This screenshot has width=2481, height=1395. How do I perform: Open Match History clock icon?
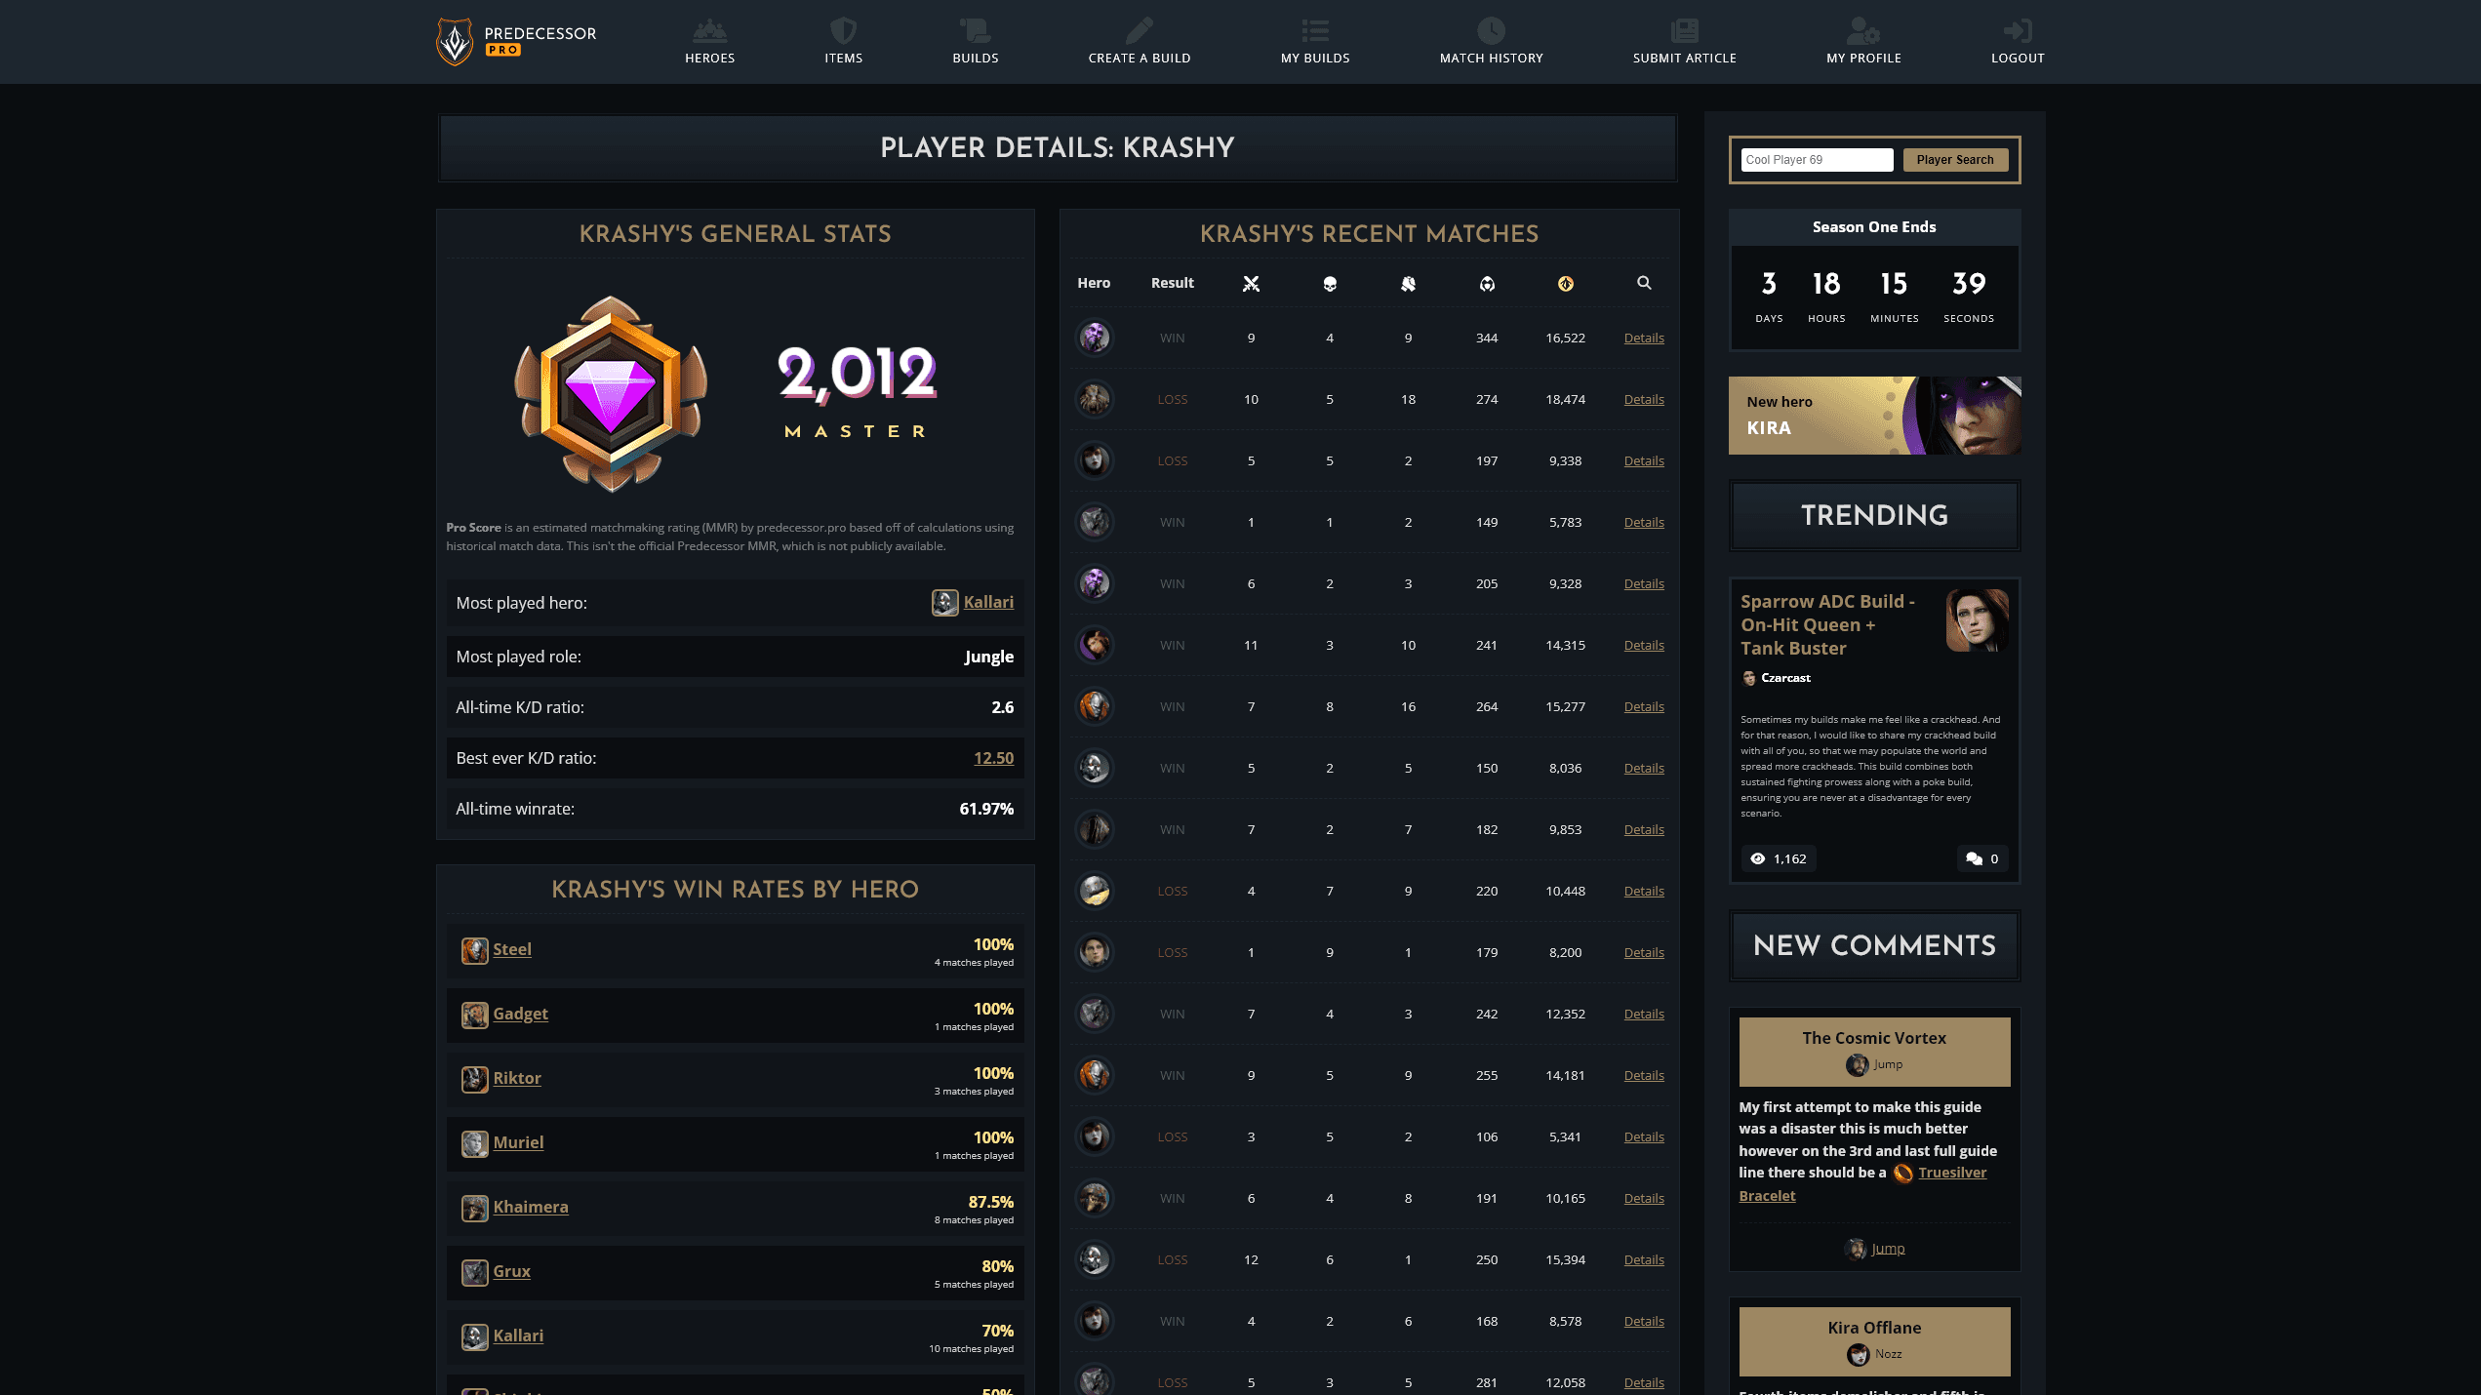coord(1490,30)
